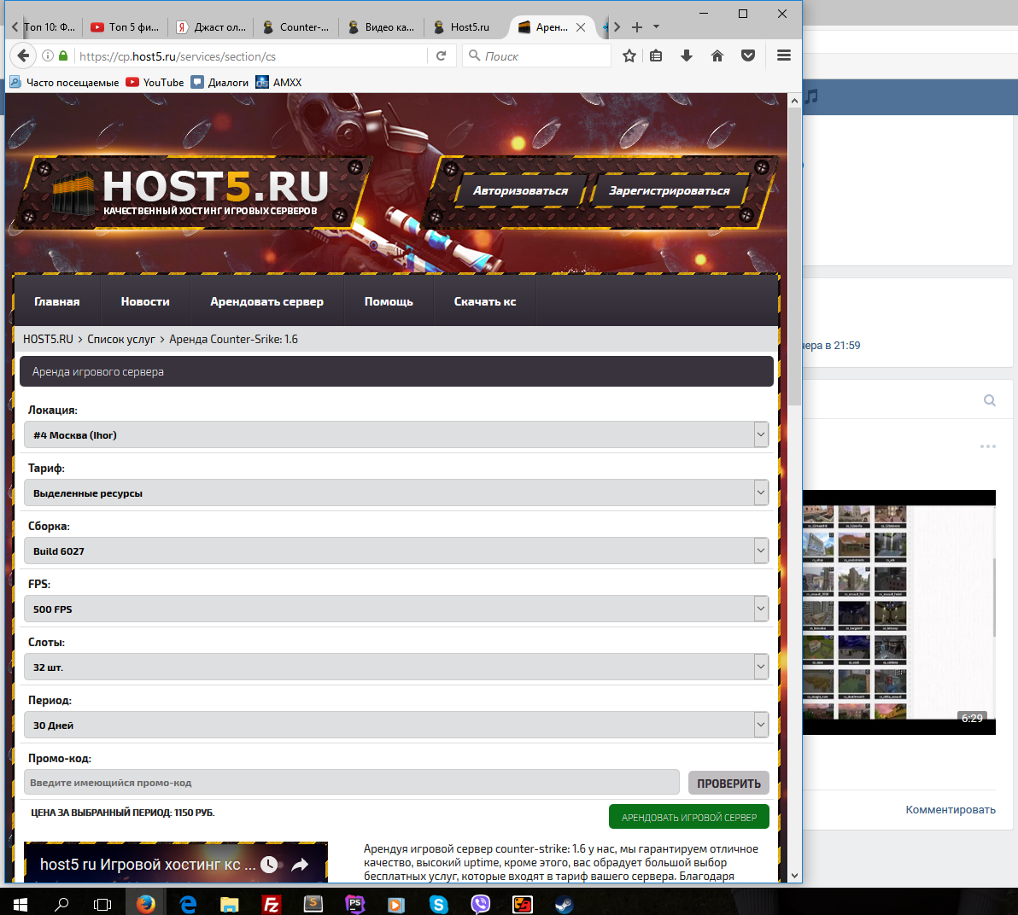Open Steam from the taskbar

coord(564,904)
